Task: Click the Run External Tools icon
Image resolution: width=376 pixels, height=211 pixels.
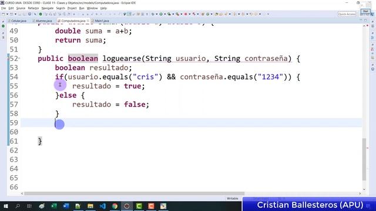Action: tap(177, 14)
